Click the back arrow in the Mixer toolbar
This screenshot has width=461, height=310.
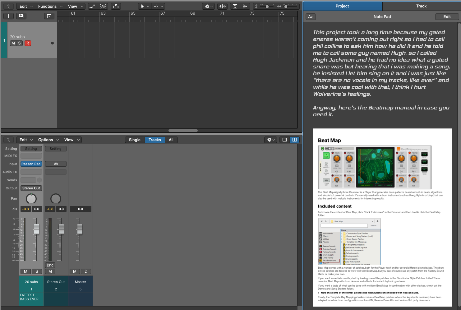(x=8, y=140)
